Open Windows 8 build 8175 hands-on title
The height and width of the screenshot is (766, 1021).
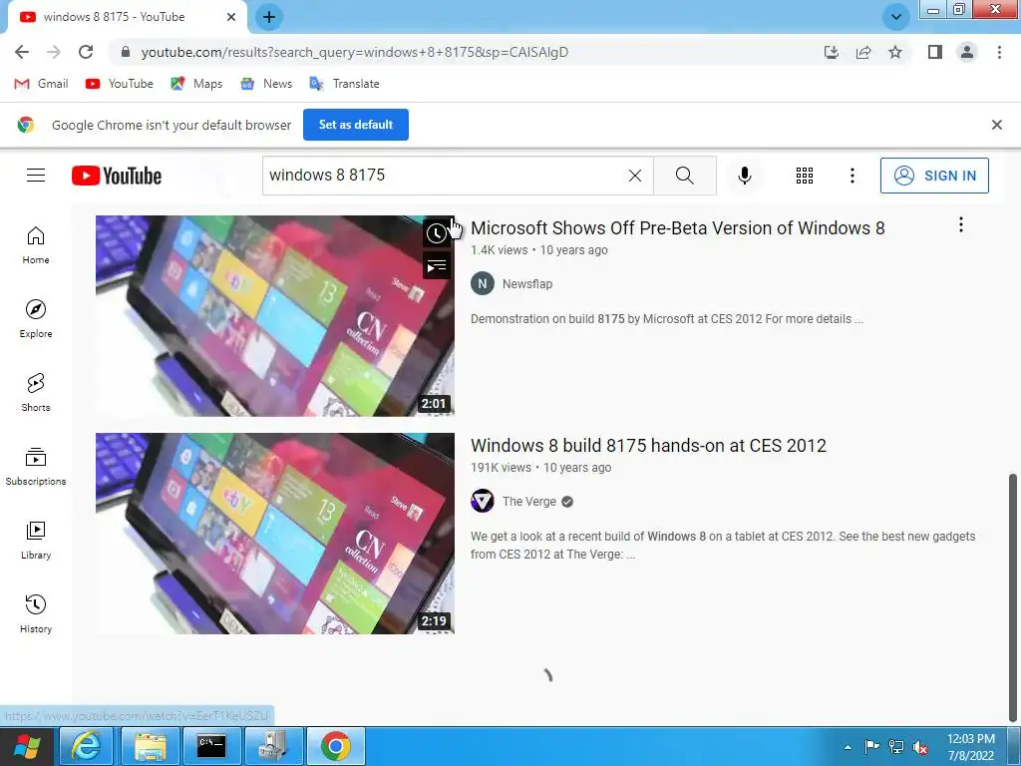(x=648, y=446)
